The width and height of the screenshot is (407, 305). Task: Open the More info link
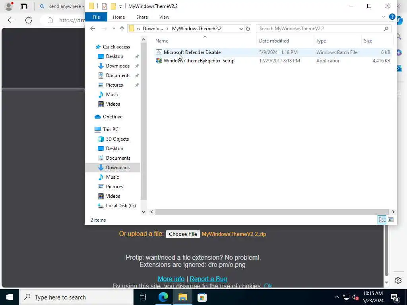pos(171,279)
